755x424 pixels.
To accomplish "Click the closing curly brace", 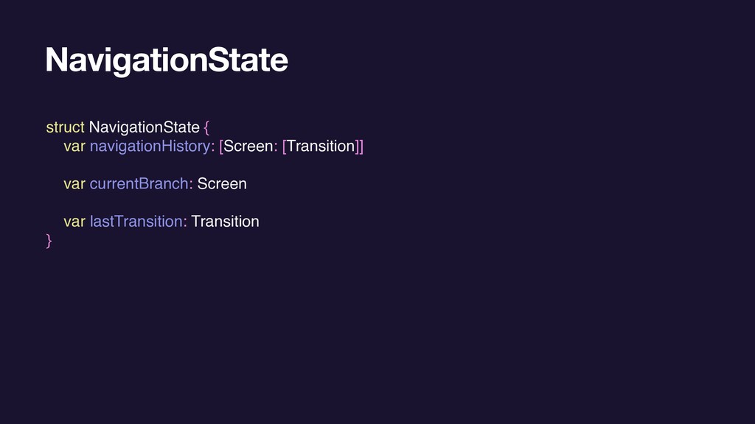I will click(x=49, y=241).
